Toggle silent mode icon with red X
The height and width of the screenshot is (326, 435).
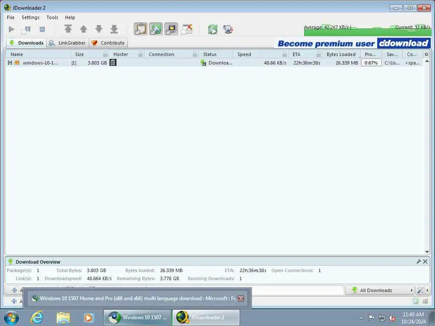pos(187,29)
